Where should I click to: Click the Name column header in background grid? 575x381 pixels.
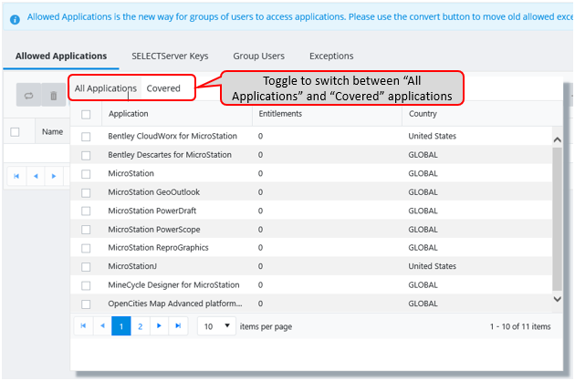[52, 132]
